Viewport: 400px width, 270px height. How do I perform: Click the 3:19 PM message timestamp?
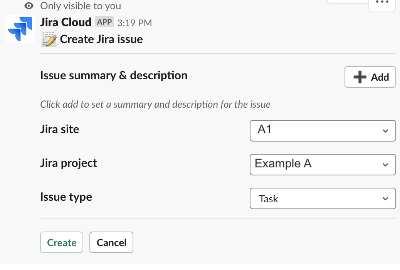click(x=134, y=23)
